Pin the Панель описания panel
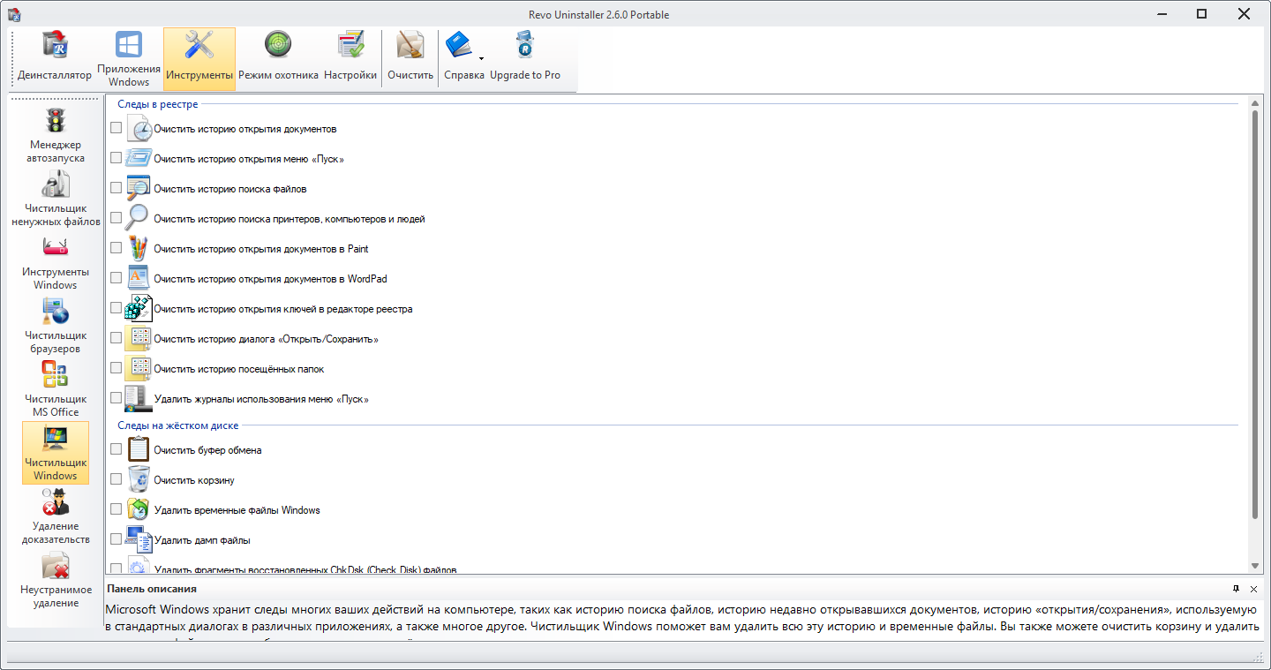This screenshot has height=670, width=1271. click(1237, 589)
